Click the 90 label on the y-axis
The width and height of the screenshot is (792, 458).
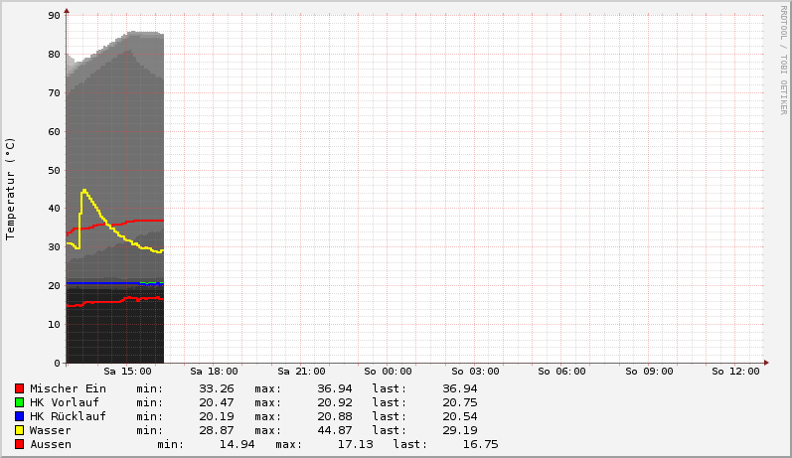[x=56, y=16]
